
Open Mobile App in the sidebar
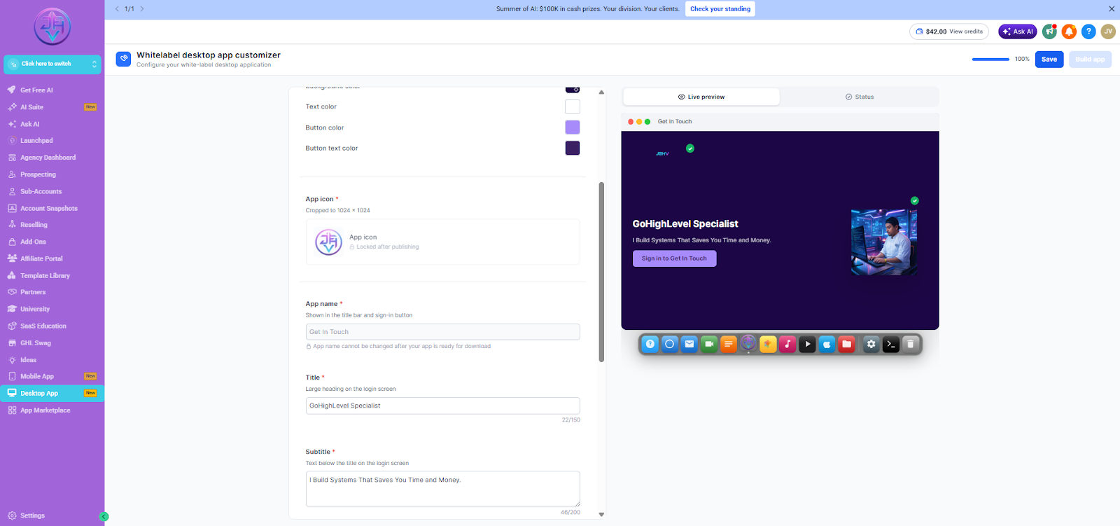pyautogui.click(x=52, y=377)
